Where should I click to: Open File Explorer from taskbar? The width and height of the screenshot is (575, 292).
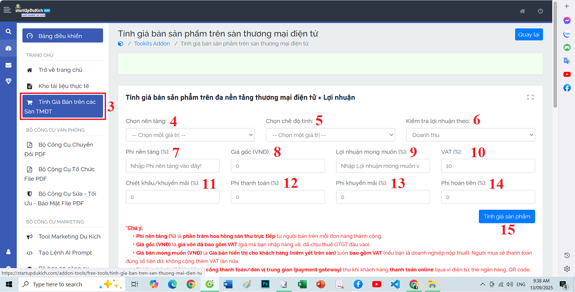(x=432, y=284)
